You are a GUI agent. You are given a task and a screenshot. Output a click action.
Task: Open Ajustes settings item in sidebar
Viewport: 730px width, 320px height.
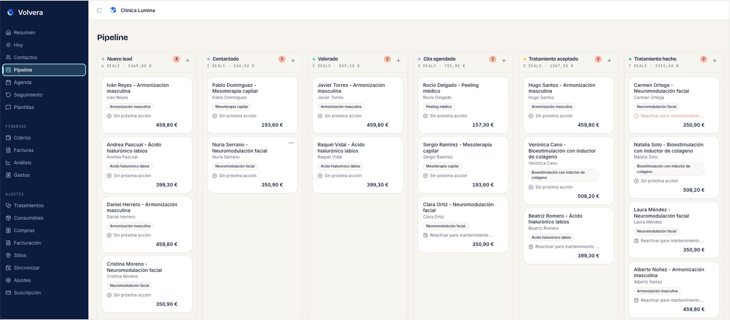tap(44, 280)
